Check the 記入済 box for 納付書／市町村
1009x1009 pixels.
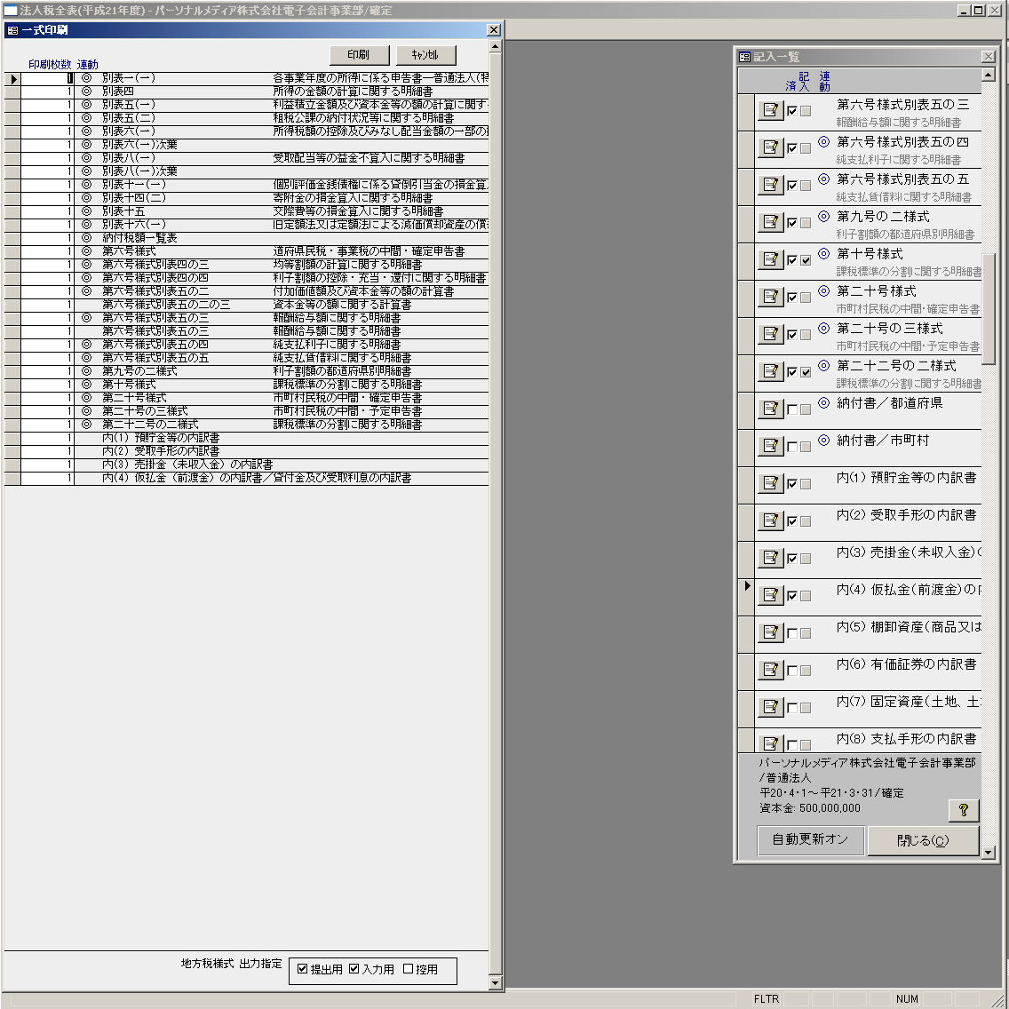coord(792,447)
